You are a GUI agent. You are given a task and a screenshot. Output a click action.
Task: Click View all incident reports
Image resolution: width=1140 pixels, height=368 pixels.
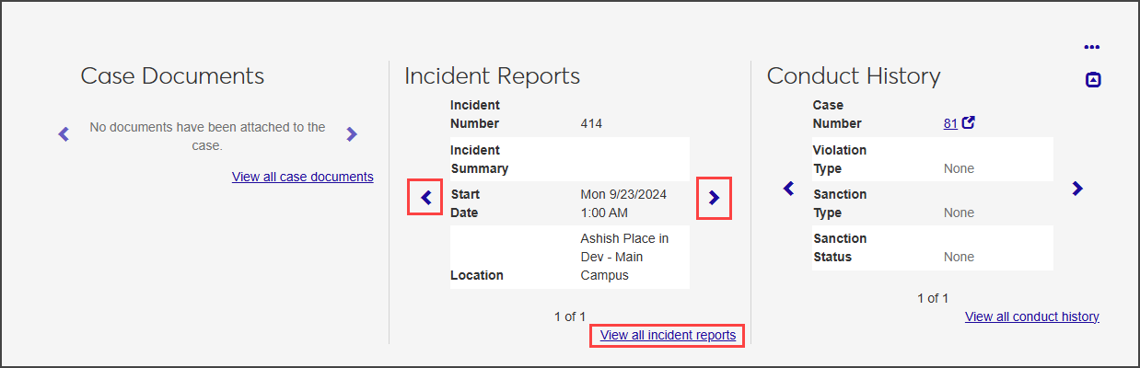pos(668,335)
